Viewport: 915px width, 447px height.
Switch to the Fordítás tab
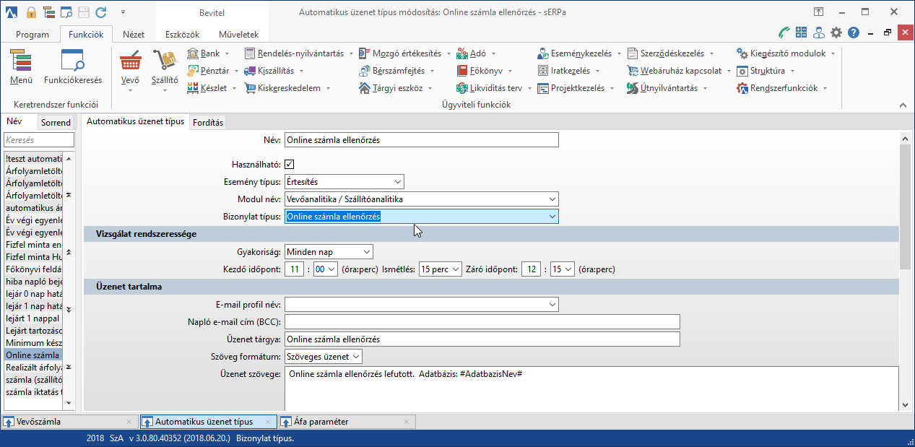[x=208, y=122]
